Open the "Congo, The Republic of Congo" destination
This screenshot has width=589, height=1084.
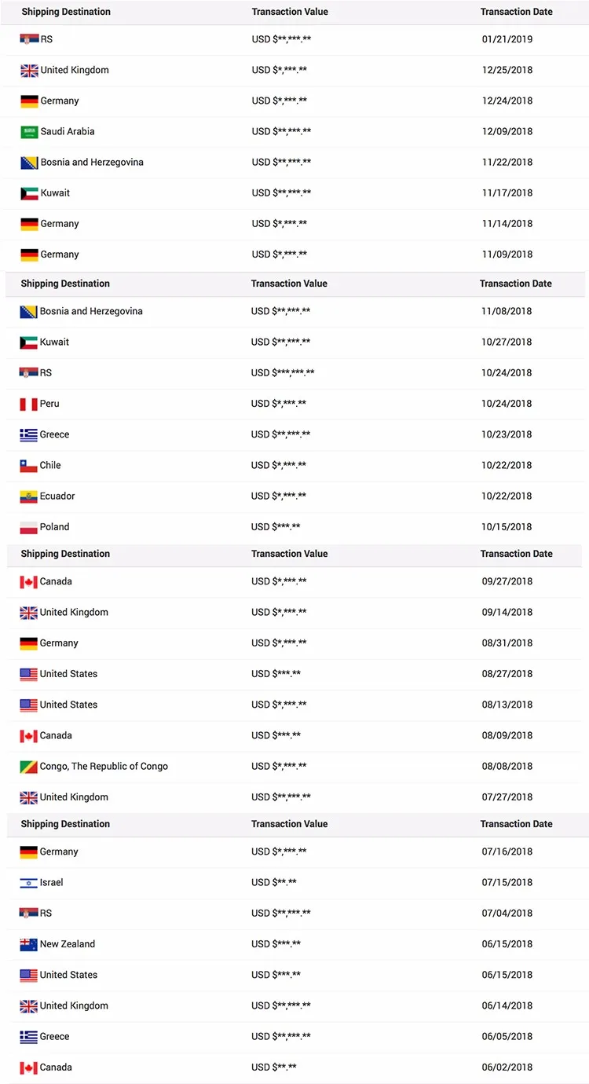(104, 767)
